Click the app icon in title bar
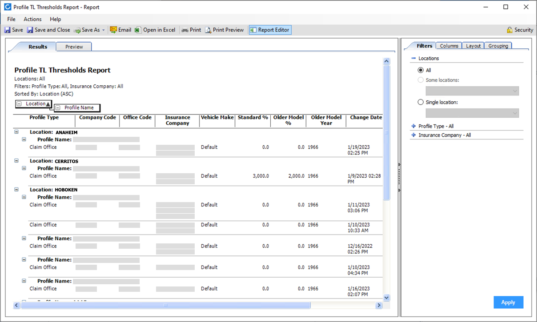The height and width of the screenshot is (322, 537). pos(7,7)
